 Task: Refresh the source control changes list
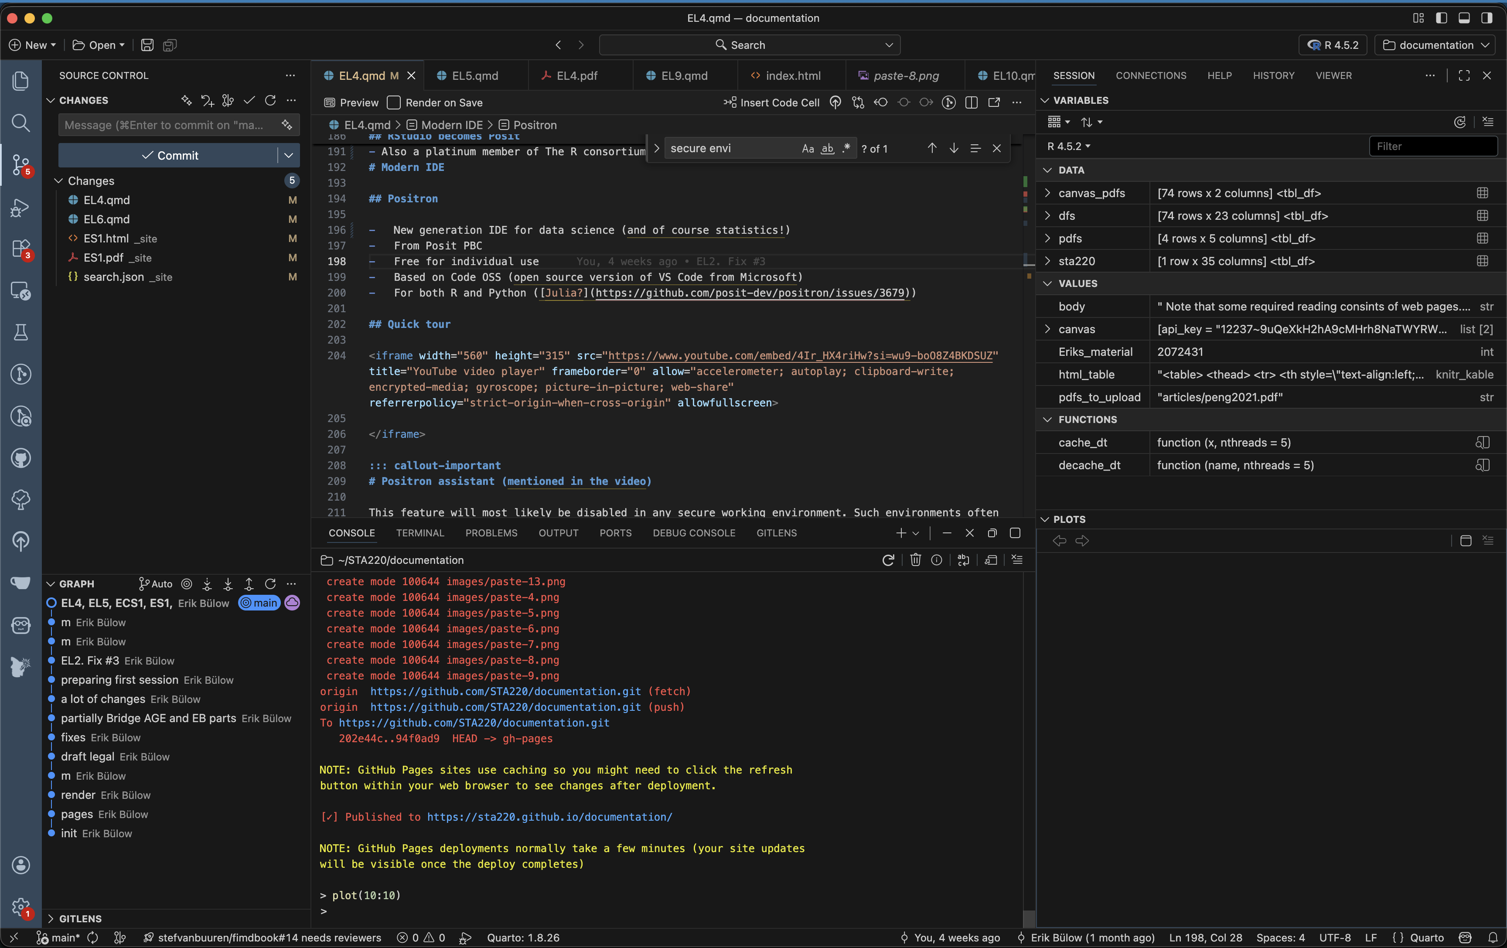[x=270, y=100]
